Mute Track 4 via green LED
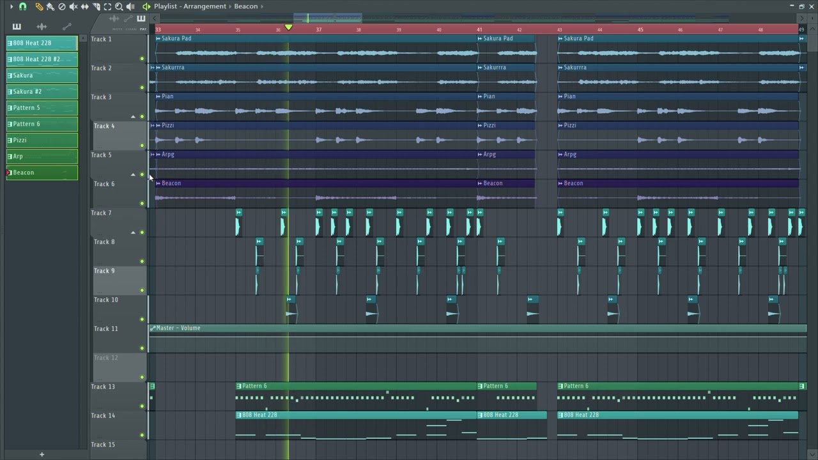 coord(142,146)
